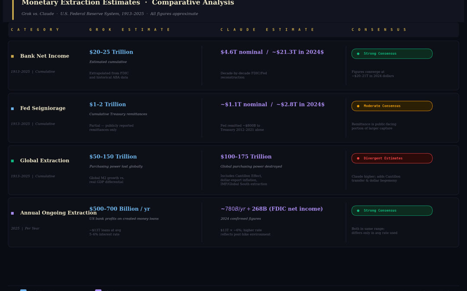This screenshot has height=291, width=467.
Task: Click the red dot in Divergent Estimates badge
Action: point(358,158)
